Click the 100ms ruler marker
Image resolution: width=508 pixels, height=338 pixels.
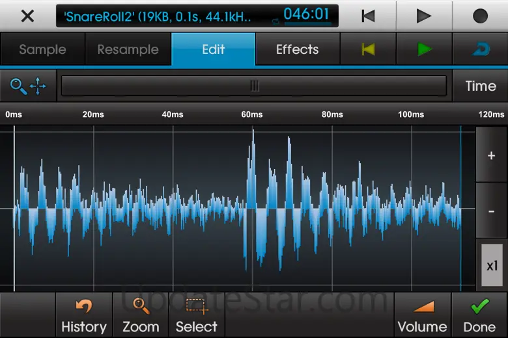point(411,114)
